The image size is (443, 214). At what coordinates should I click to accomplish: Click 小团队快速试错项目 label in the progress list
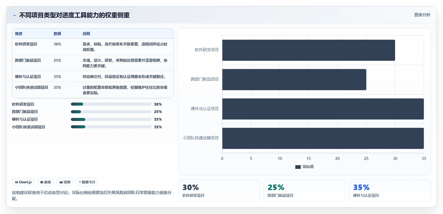(x=29, y=127)
